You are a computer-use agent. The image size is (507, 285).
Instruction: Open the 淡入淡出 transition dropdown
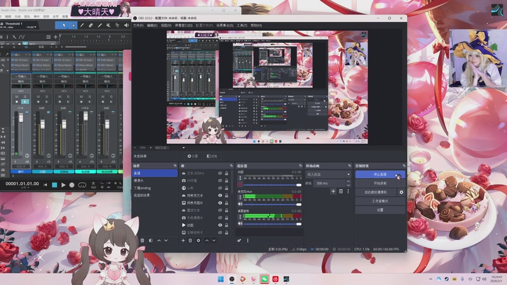[328, 174]
